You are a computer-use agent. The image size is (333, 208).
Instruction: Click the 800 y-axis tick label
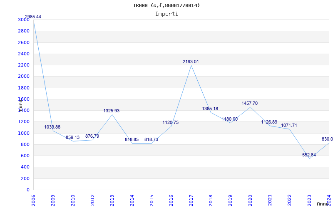pyautogui.click(x=25, y=144)
